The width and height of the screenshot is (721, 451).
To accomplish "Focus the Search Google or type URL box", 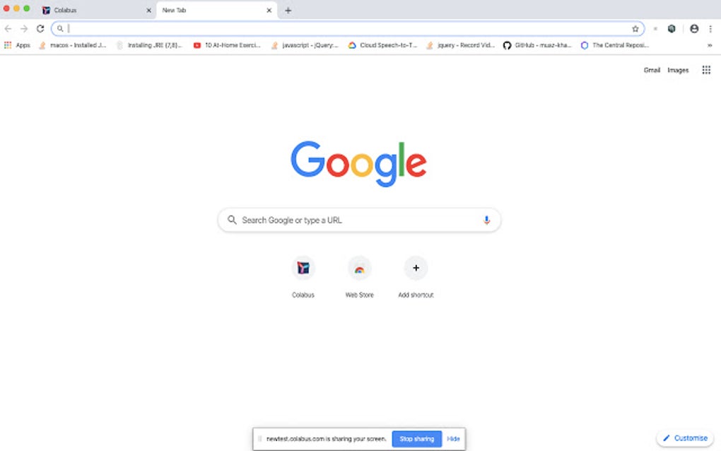I will (x=359, y=221).
